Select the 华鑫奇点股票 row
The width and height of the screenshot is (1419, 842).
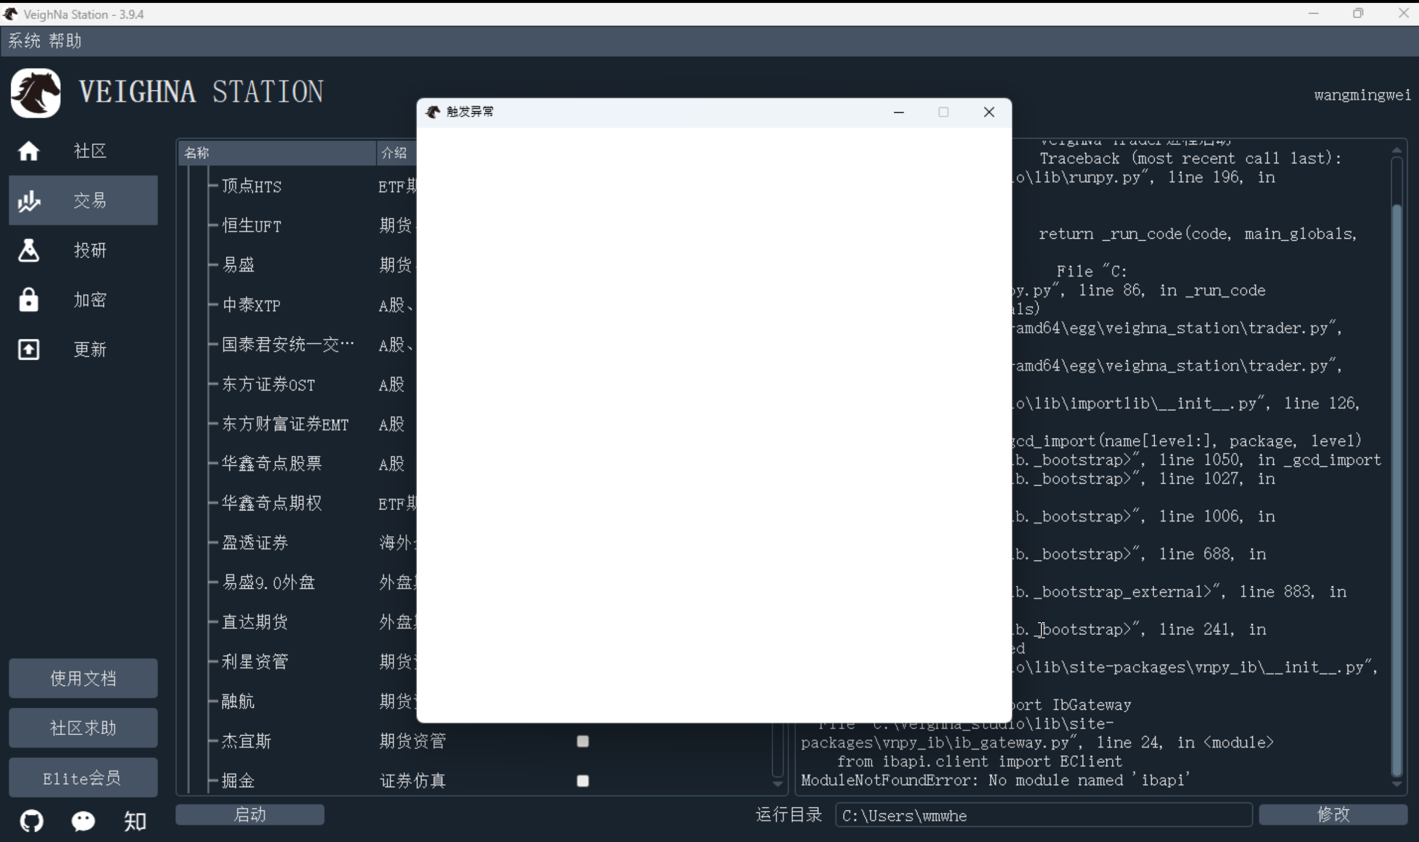click(272, 464)
